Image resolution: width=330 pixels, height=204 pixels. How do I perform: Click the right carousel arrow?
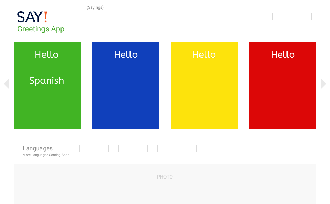[323, 84]
